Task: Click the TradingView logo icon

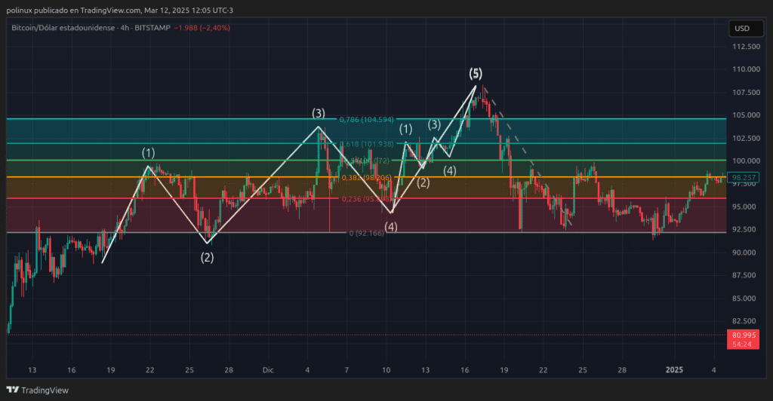Action: point(12,390)
